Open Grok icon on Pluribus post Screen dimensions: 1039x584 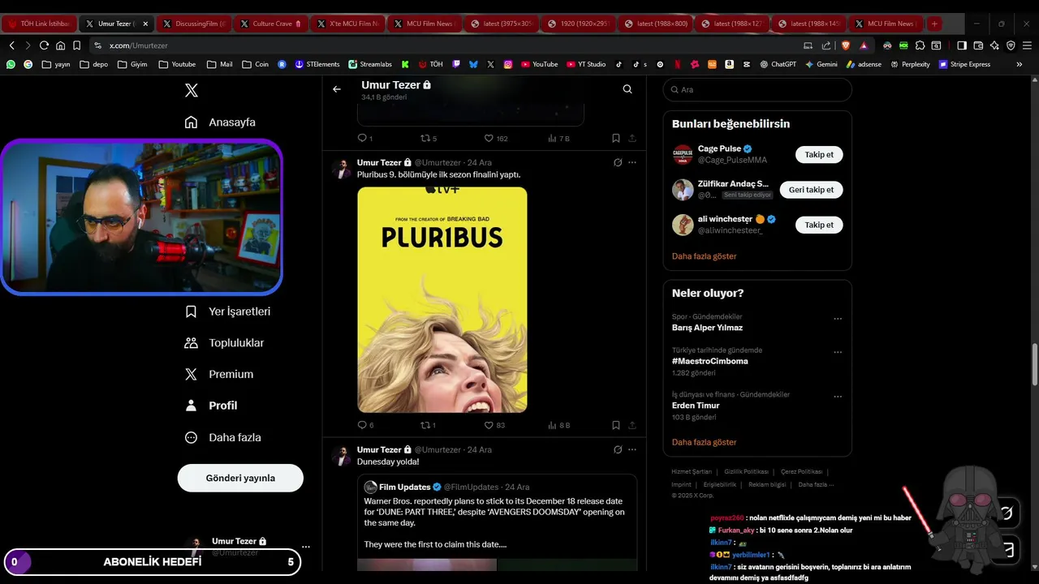pos(618,162)
